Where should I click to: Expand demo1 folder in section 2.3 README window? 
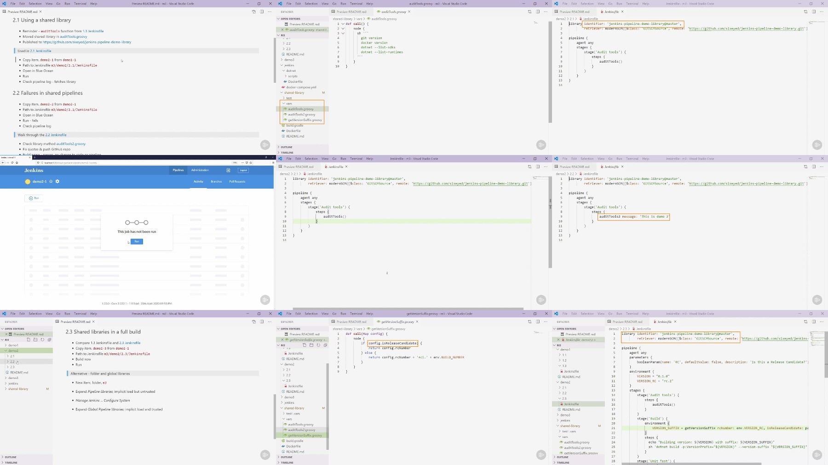coord(6,345)
